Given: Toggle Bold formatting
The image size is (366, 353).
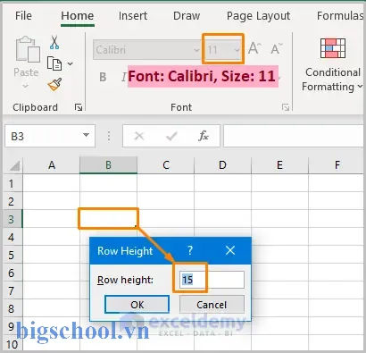Looking at the screenshot, I should [x=103, y=77].
